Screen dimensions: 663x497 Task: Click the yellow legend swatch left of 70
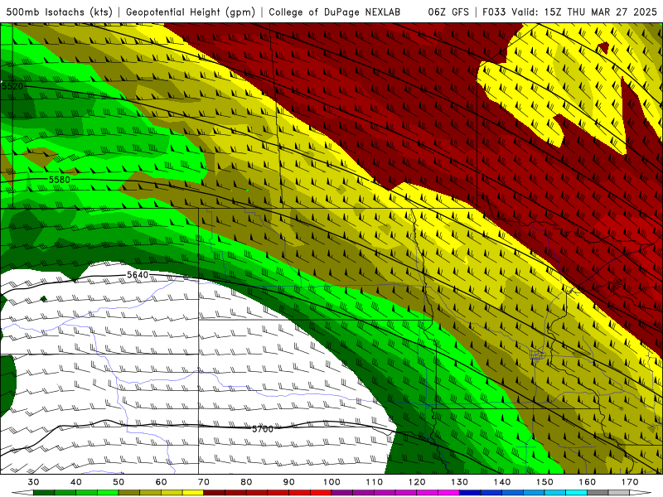pyautogui.click(x=193, y=493)
